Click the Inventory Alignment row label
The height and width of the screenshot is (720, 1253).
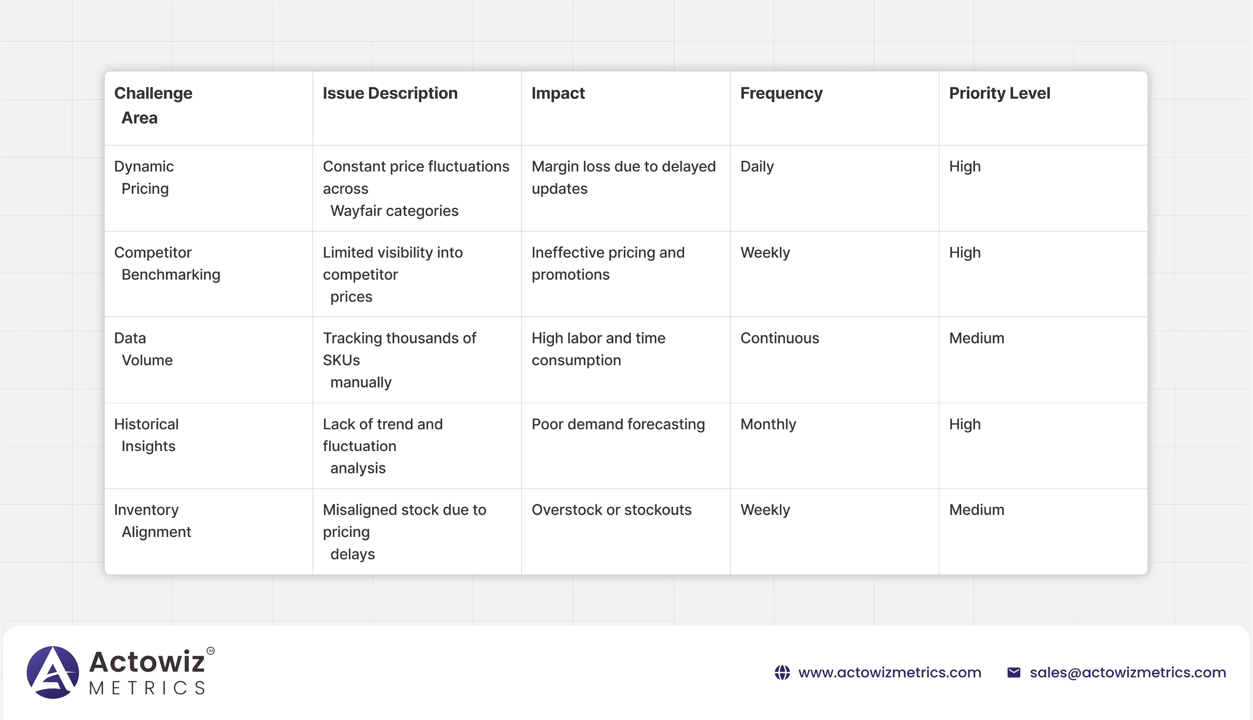point(153,521)
